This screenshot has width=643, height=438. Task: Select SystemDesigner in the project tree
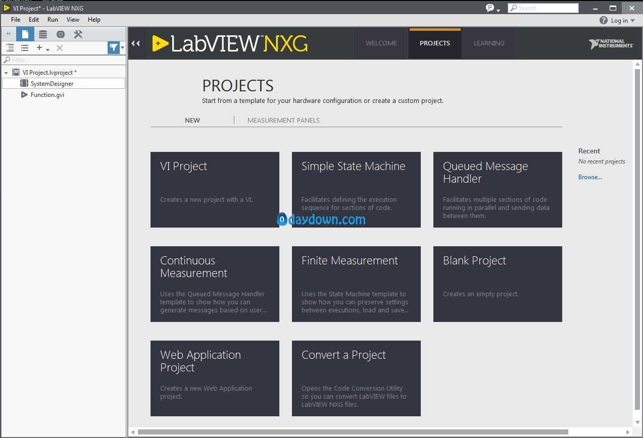point(64,83)
